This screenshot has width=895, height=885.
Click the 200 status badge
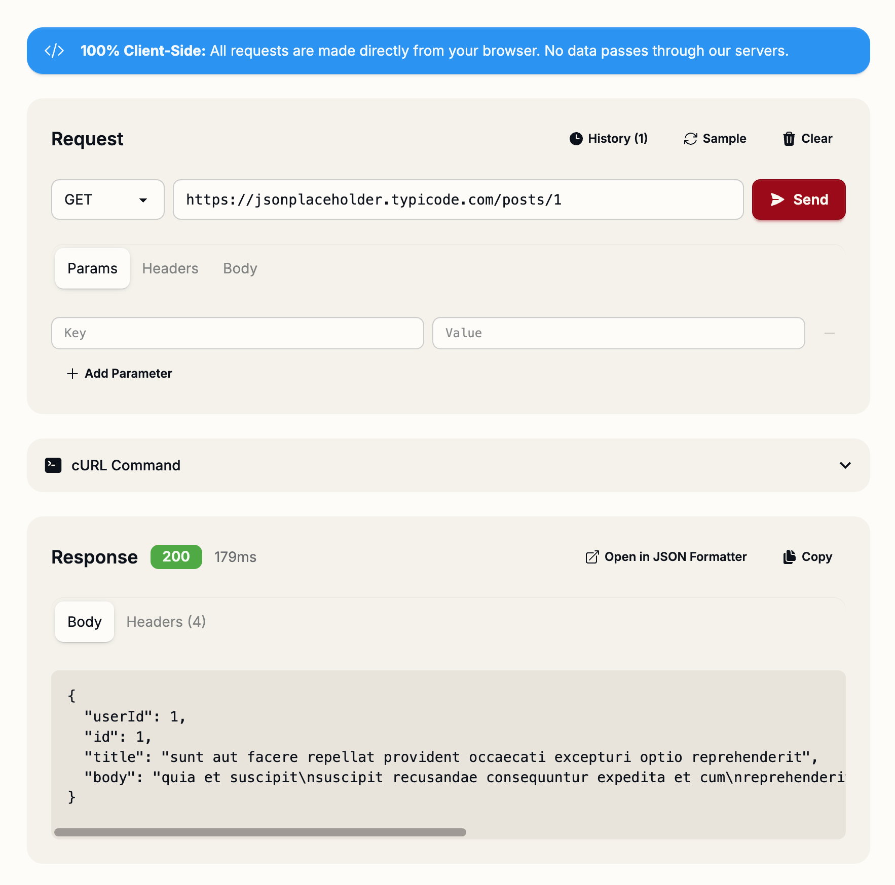(x=176, y=557)
